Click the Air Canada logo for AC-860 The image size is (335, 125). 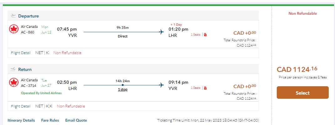[14, 29]
